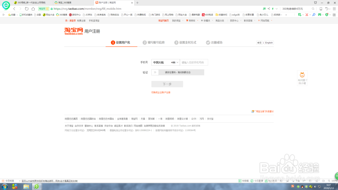Click the green gamepad extension icon
The image size is (338, 190).
click(x=320, y=15)
